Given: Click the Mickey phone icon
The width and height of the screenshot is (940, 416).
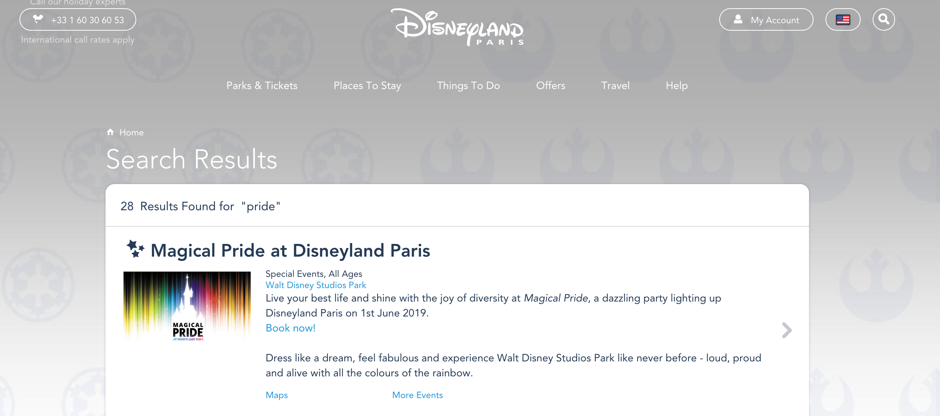Looking at the screenshot, I should [38, 19].
